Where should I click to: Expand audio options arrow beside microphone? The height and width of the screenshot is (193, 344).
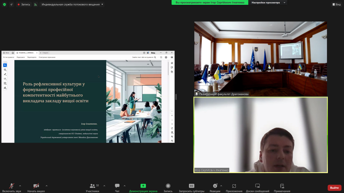[x=20, y=186]
